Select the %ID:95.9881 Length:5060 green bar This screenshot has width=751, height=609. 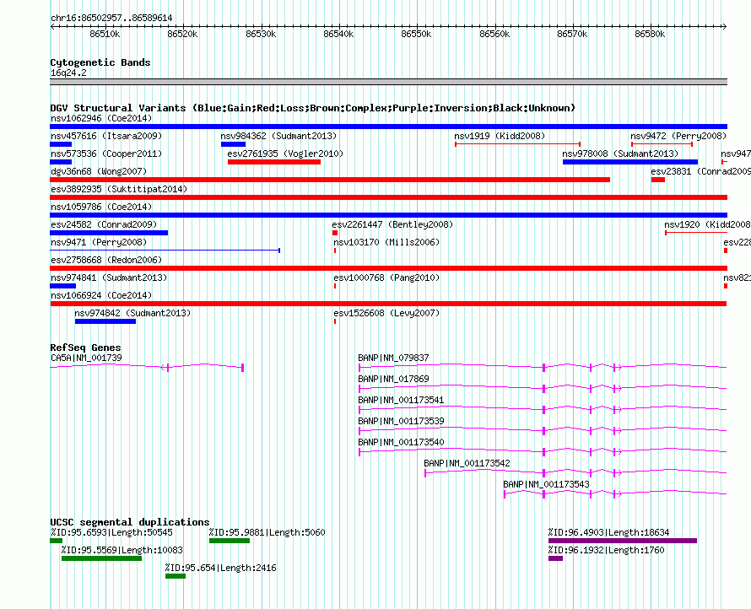230,541
